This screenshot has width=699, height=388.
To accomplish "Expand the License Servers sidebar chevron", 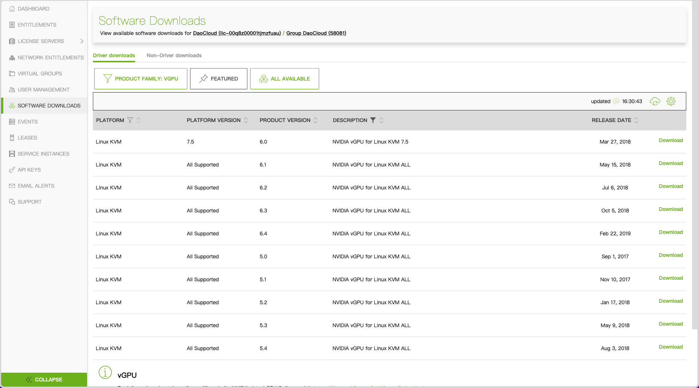I will [x=82, y=41].
